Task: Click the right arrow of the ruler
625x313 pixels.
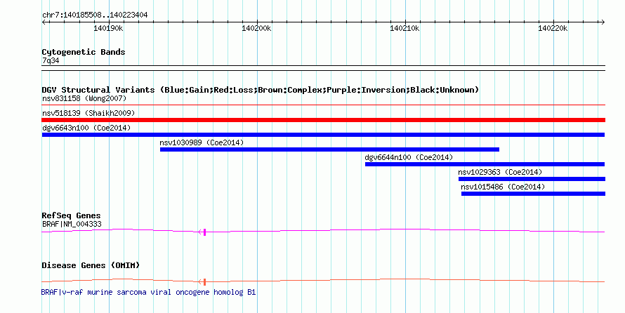Action: point(603,22)
